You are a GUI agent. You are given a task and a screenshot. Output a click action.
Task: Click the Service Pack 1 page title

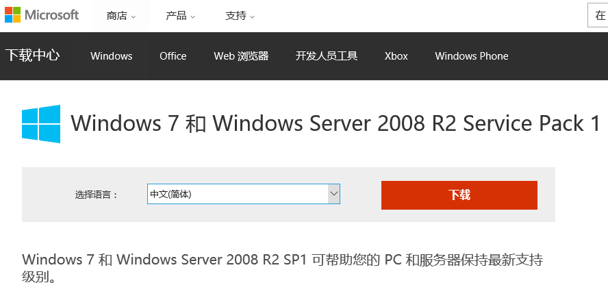336,124
